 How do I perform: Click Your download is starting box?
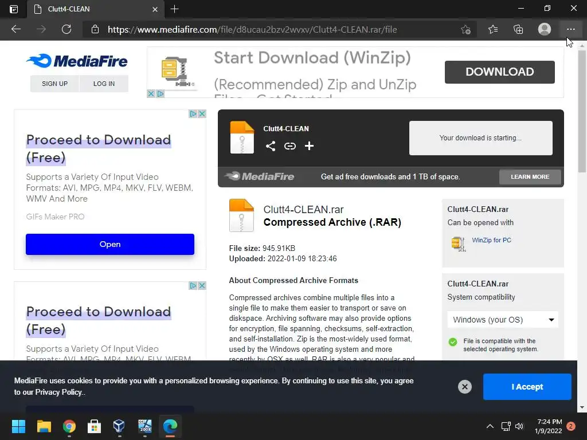click(481, 138)
